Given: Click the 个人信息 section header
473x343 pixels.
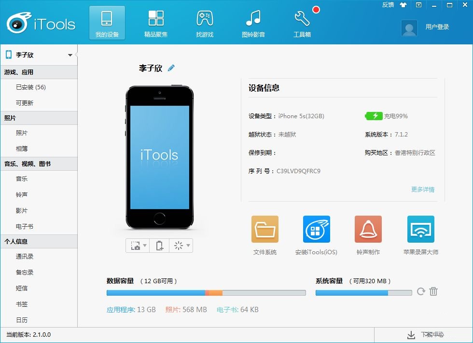Looking at the screenshot, I should tap(39, 241).
